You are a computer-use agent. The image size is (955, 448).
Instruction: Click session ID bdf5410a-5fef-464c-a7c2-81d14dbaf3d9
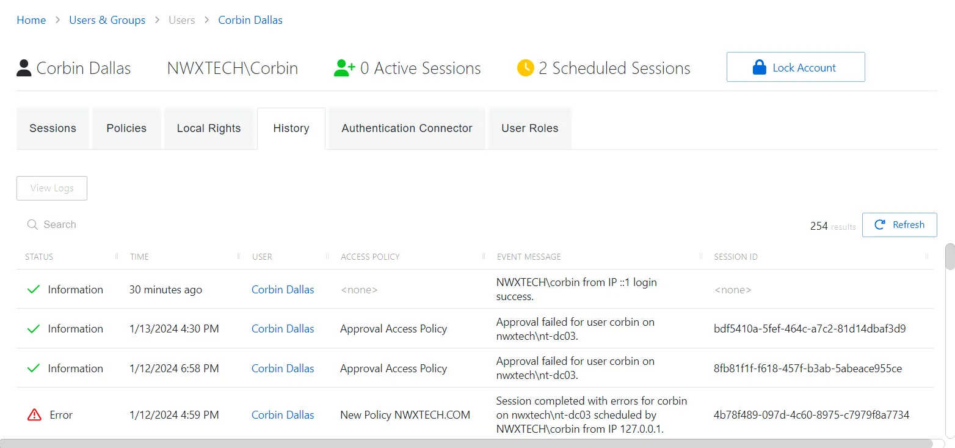[810, 329]
